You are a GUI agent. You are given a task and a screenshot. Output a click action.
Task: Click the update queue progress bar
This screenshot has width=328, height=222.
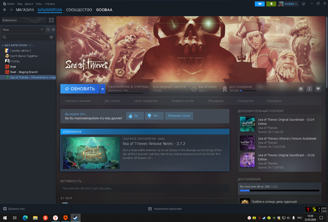coord(126,93)
